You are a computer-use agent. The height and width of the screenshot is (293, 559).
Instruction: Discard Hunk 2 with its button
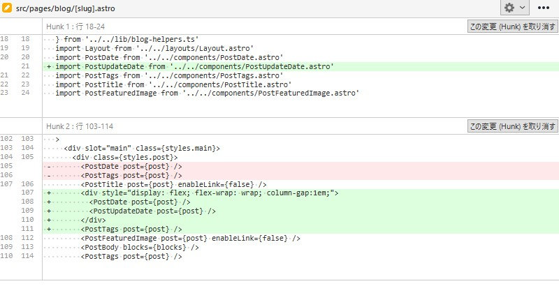(x=512, y=126)
